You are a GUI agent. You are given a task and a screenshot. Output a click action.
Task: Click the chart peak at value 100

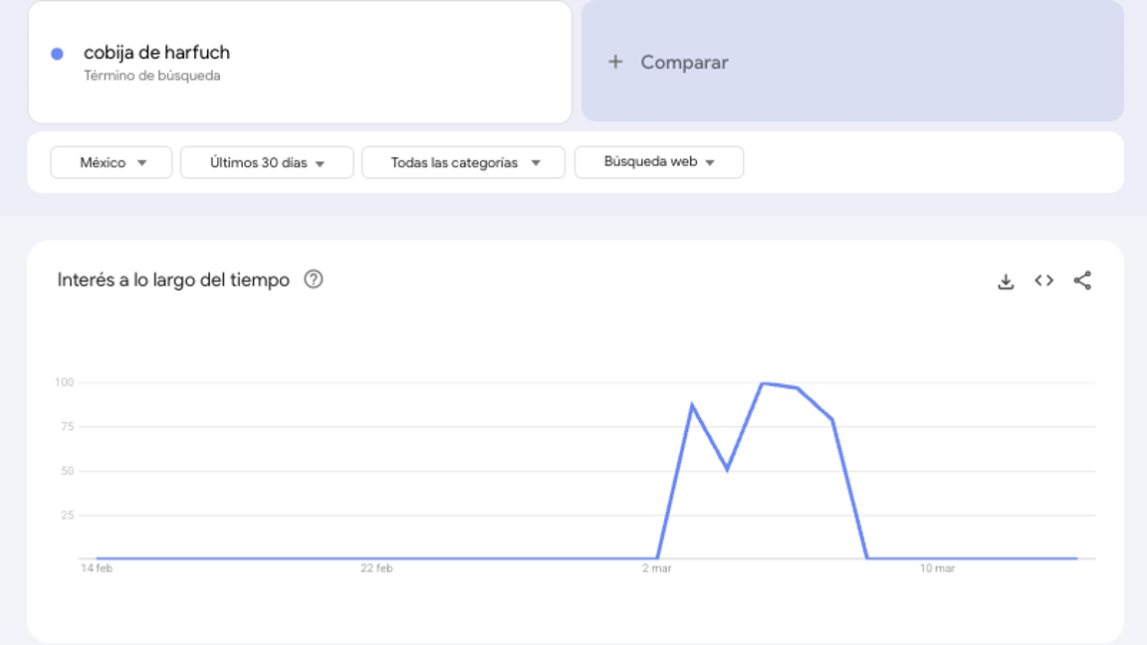pyautogui.click(x=763, y=383)
